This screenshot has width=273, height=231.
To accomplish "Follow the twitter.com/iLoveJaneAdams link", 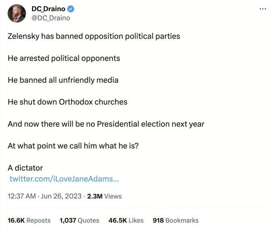I will coord(63,179).
